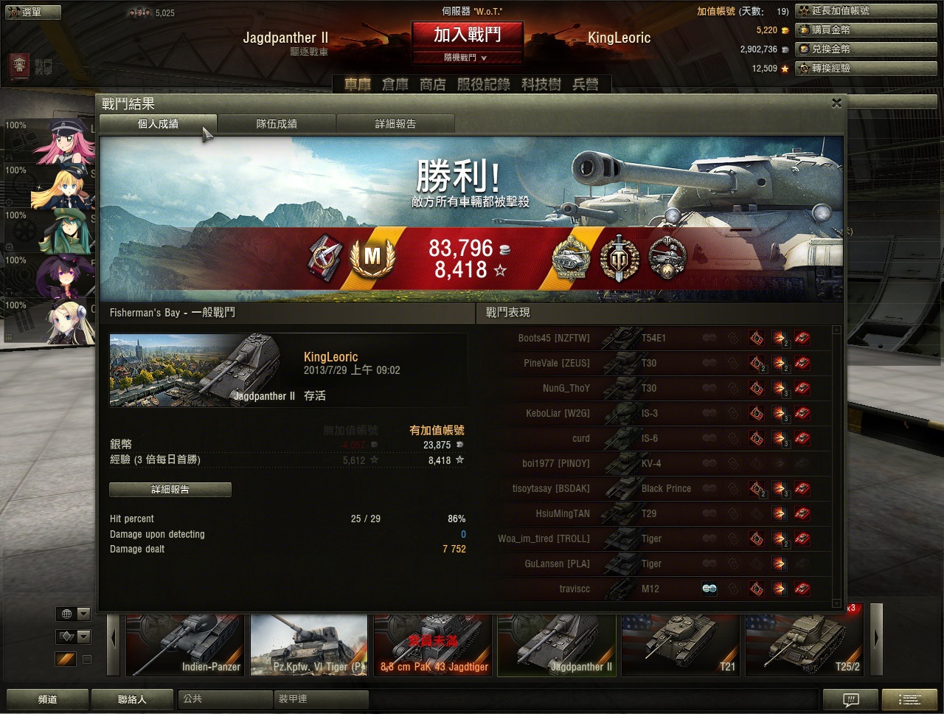This screenshot has width=944, height=714.
Task: Click the 購買金幣 buy gold button
Action: pyautogui.click(x=866, y=30)
